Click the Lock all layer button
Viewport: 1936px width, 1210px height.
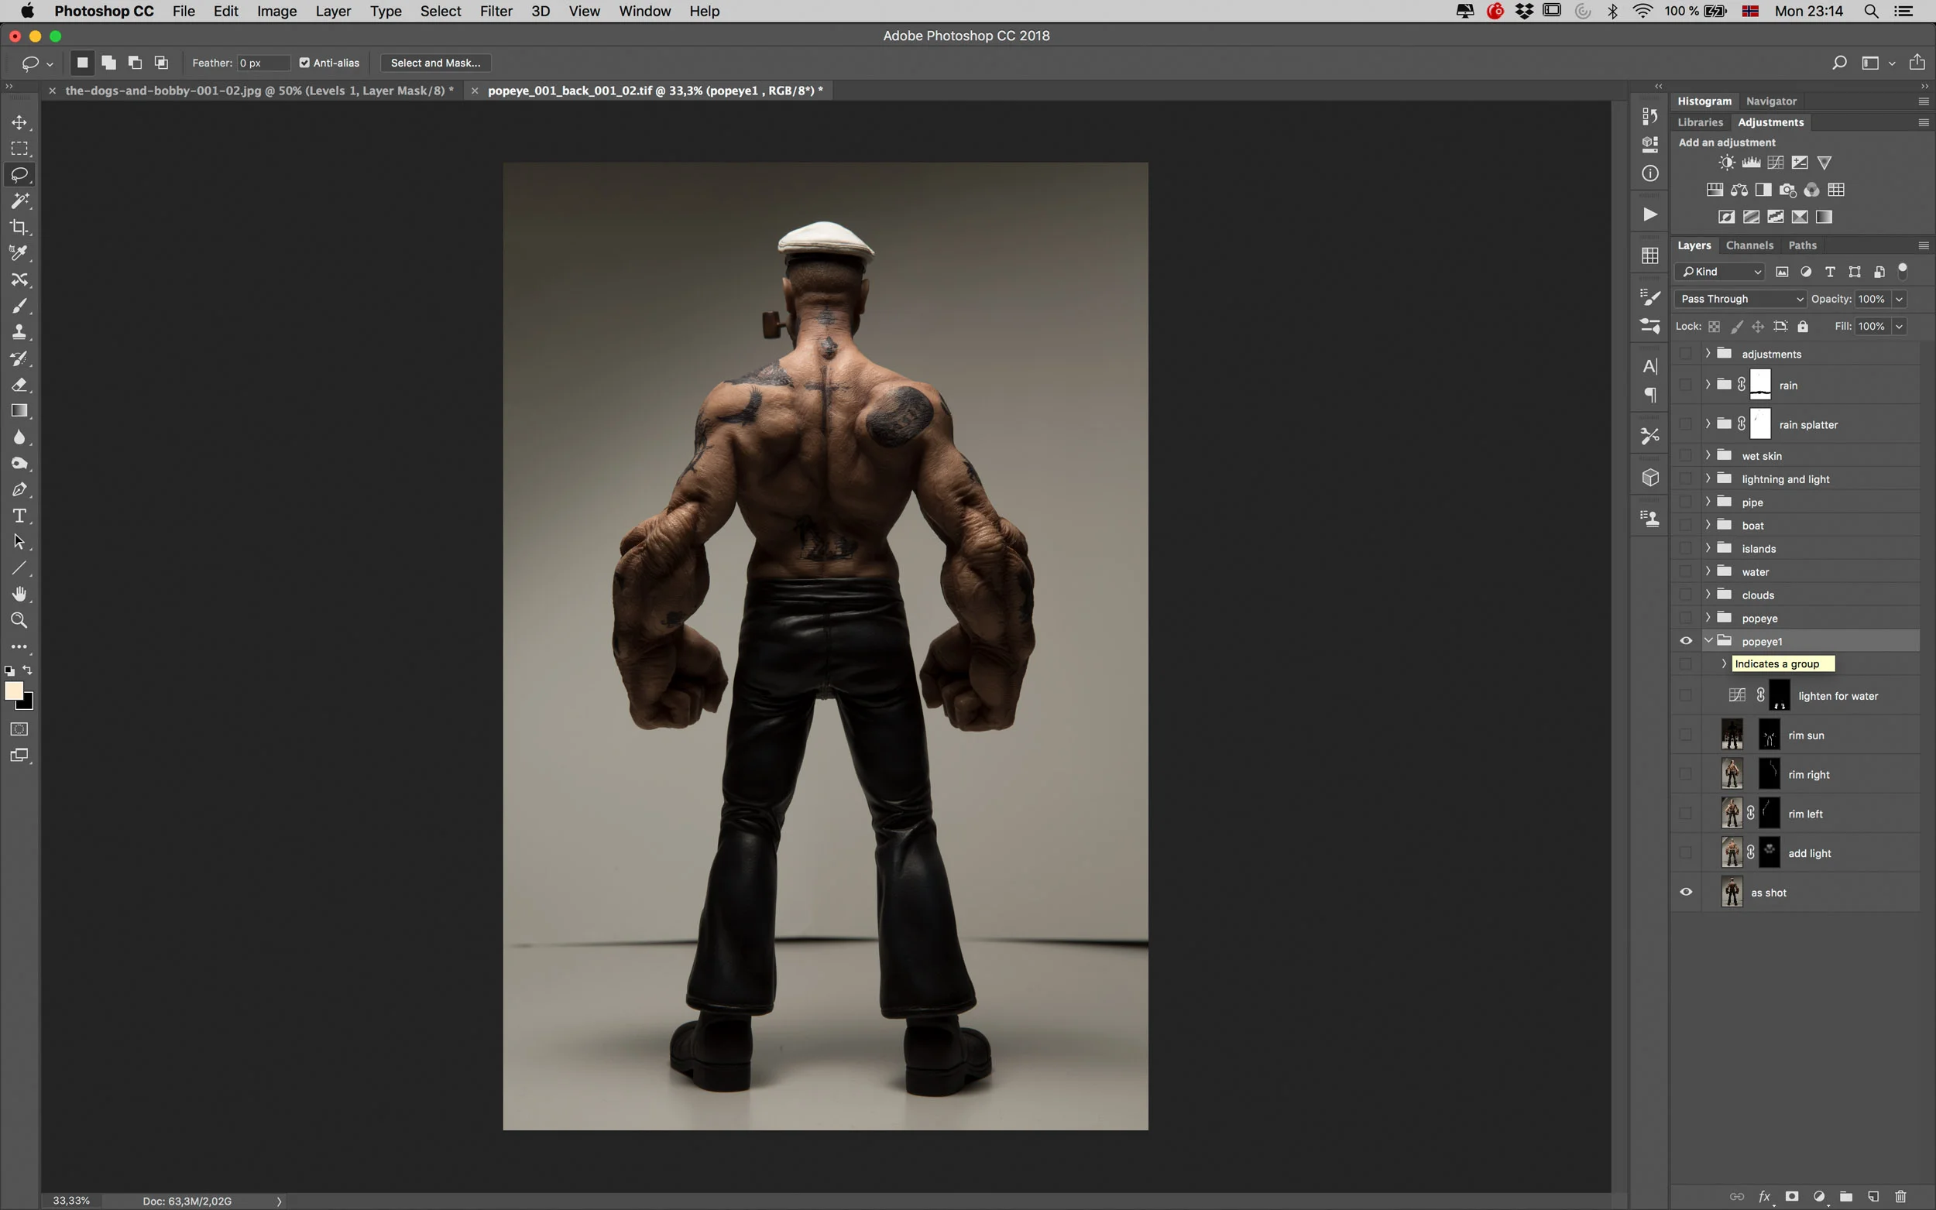coord(1802,326)
